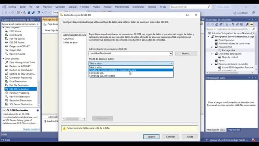Click Buscar (Ctrl+Q) search box
259x146 pixels.
(x=191, y=7)
